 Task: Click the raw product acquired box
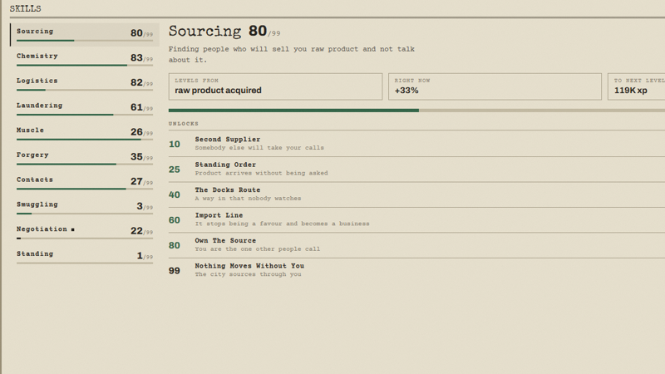(275, 86)
